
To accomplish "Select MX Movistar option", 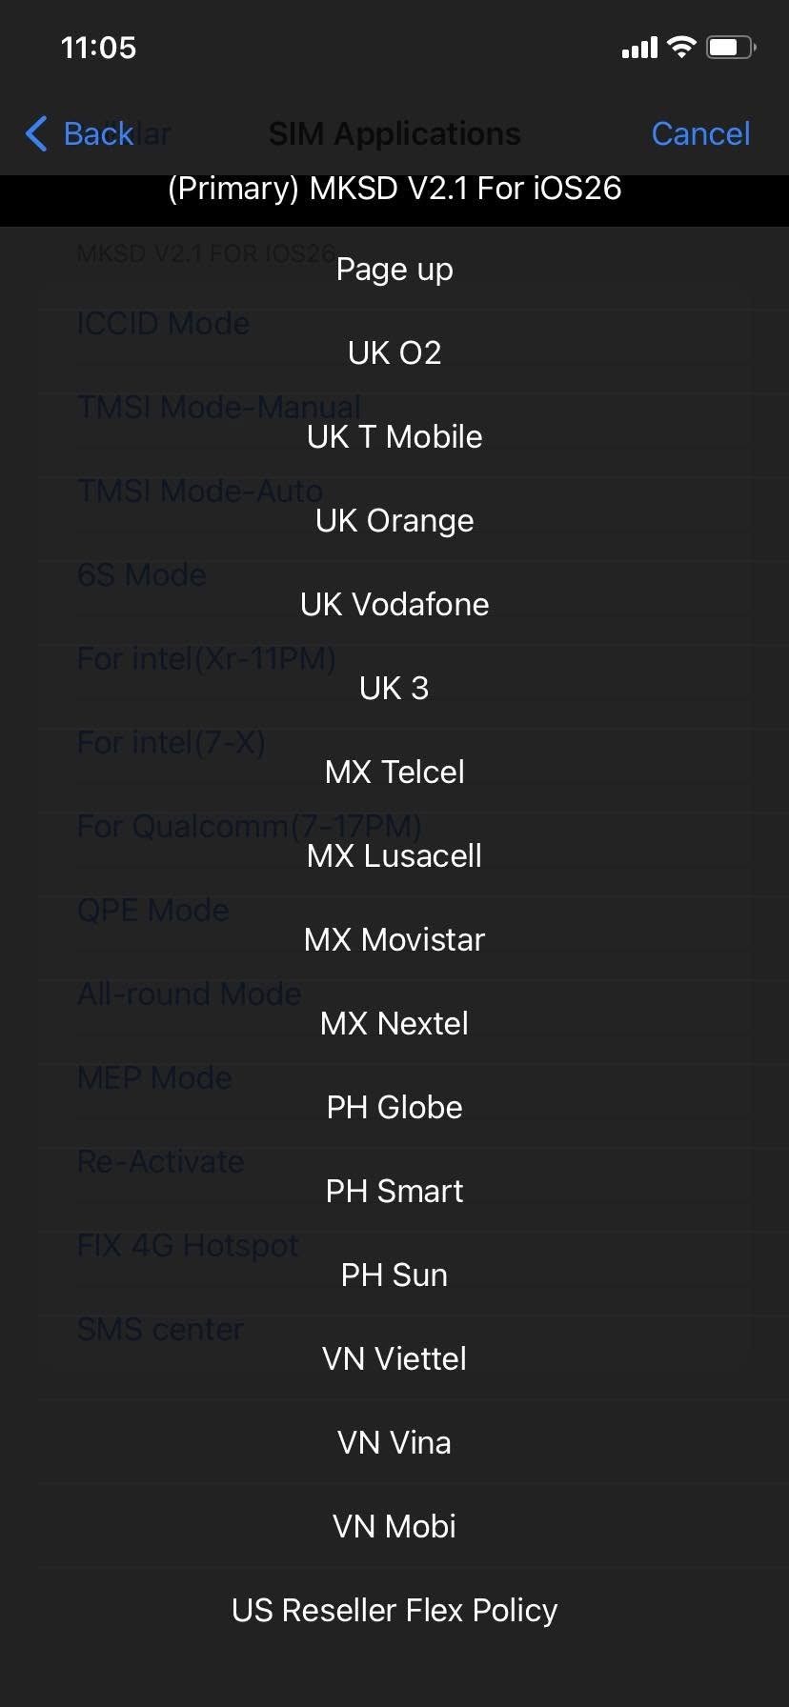I will click(394, 940).
